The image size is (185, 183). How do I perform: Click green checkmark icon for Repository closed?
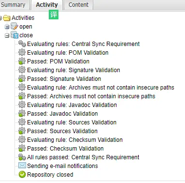pos(22,174)
